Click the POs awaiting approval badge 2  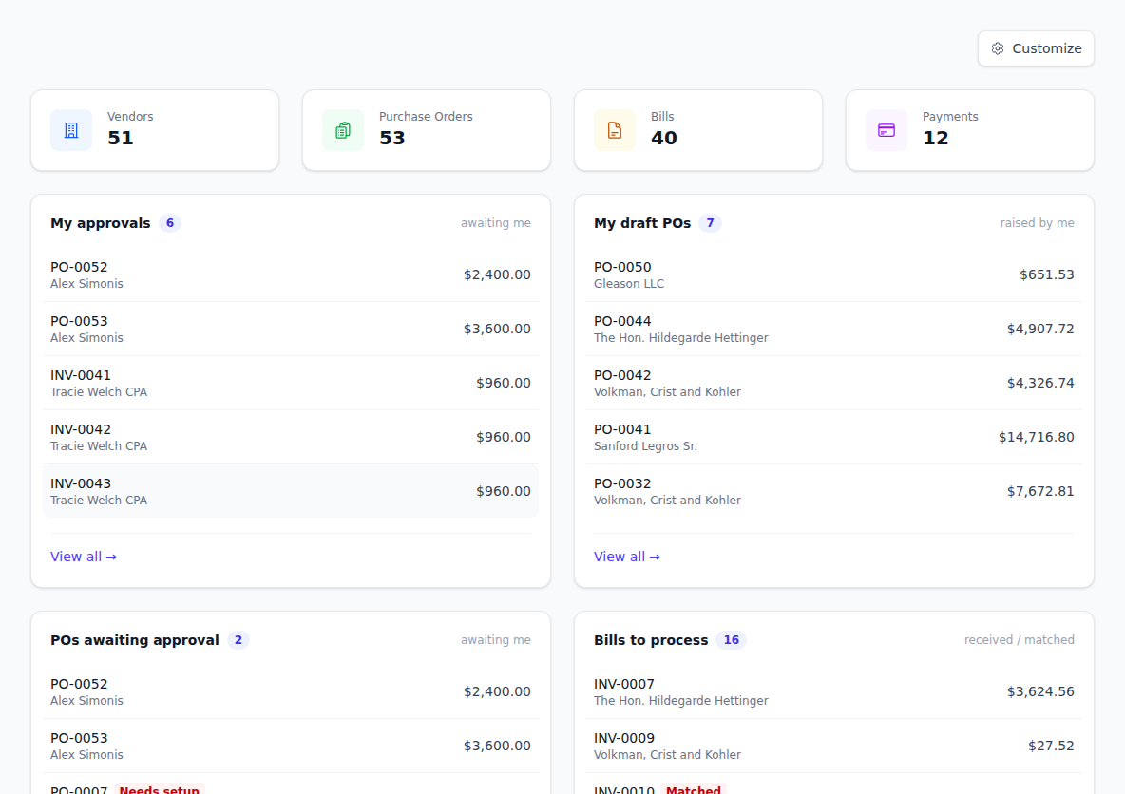pyautogui.click(x=238, y=640)
